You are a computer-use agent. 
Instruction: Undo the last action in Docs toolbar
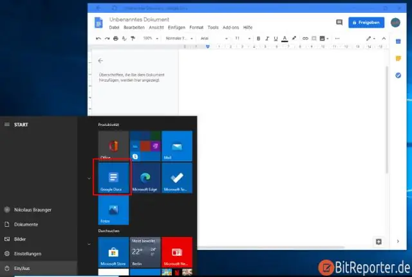[98, 39]
